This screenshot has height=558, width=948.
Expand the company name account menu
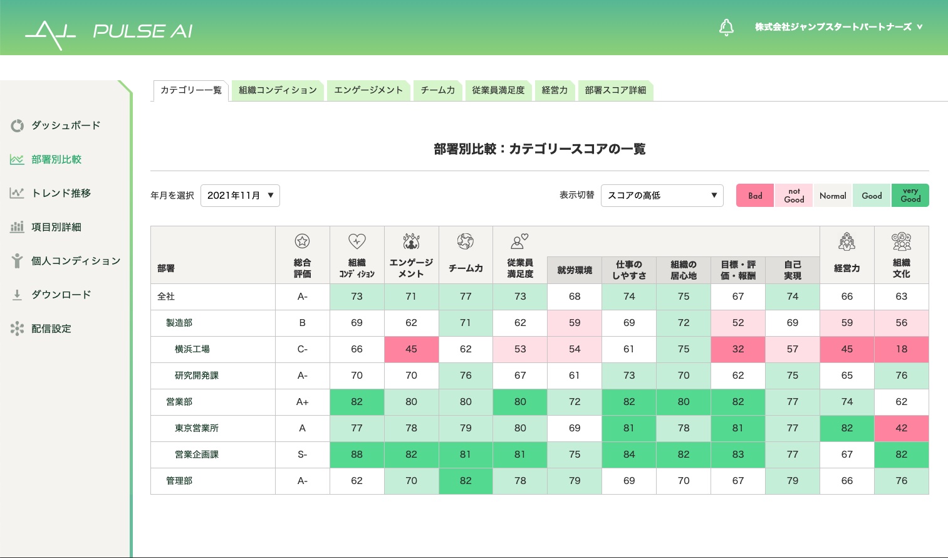(838, 27)
